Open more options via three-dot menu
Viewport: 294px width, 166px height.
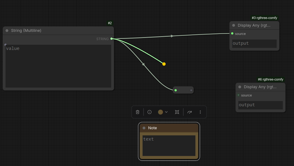200,112
